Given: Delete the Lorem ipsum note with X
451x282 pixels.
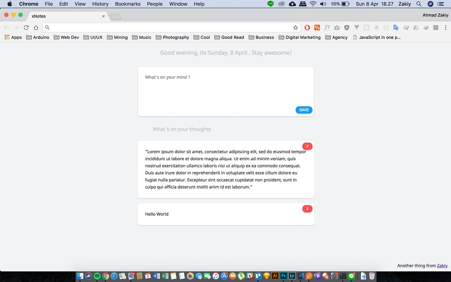Looking at the screenshot, I should coord(307,146).
